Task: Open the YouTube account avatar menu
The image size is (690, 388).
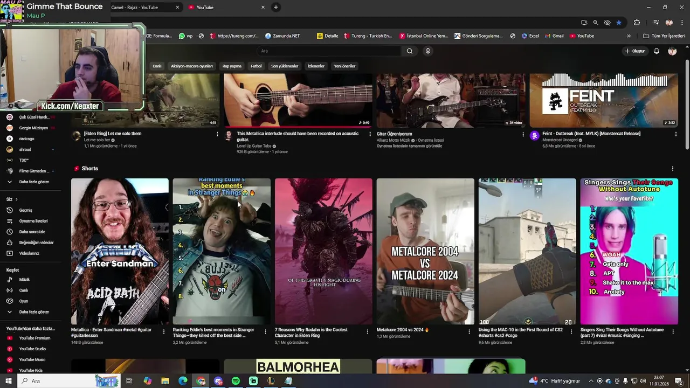Action: click(672, 51)
